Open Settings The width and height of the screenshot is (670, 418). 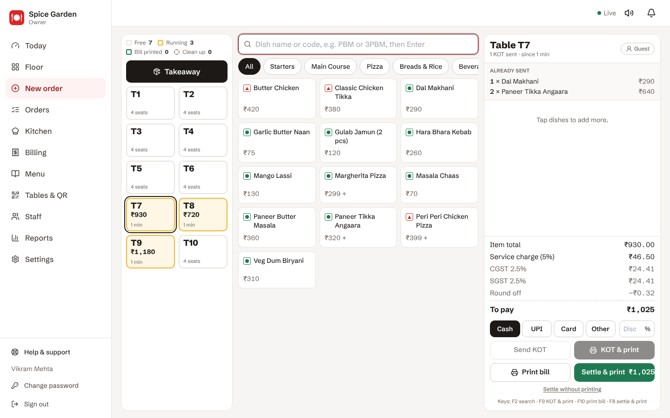56,259
